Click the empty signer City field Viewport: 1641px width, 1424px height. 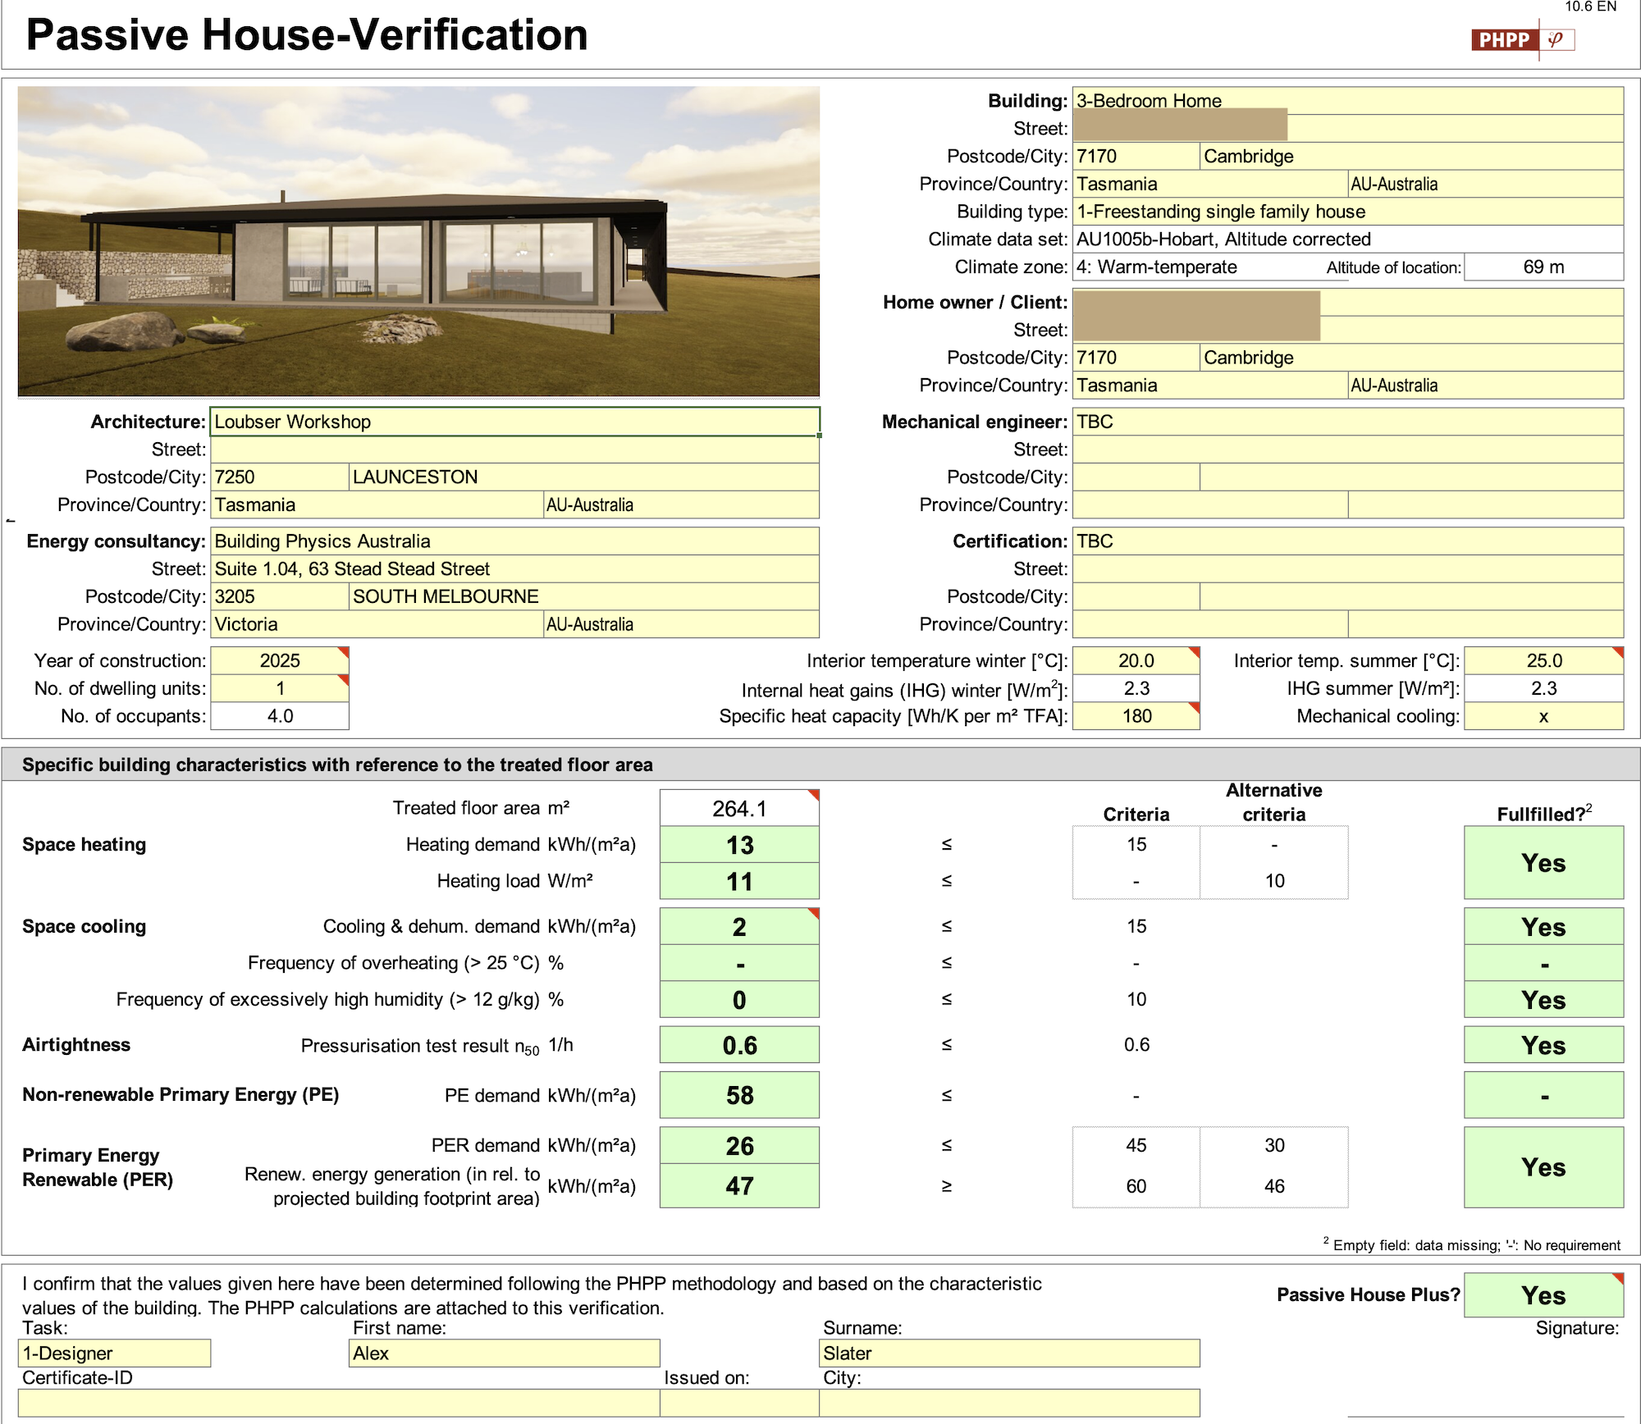[1009, 1403]
